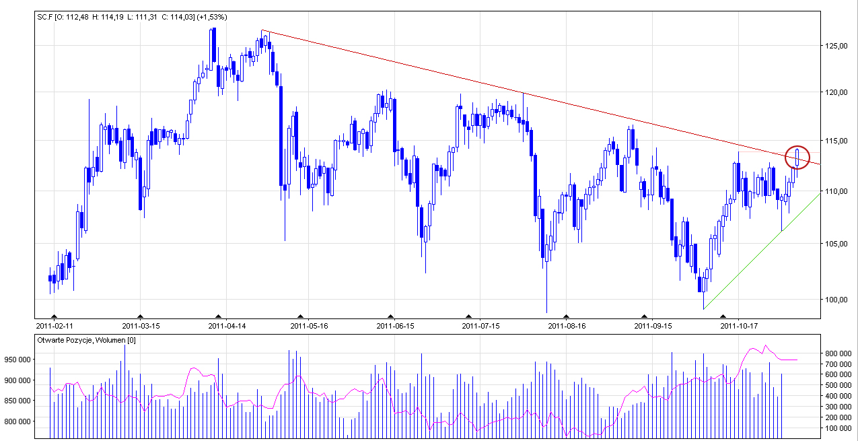Select the triangle marker near 2011-09-15

(x=644, y=316)
